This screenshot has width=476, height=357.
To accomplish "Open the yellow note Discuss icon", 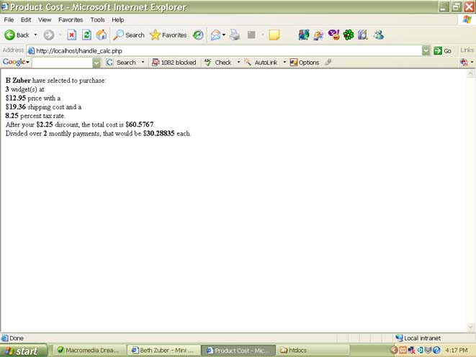I will coord(274,35).
